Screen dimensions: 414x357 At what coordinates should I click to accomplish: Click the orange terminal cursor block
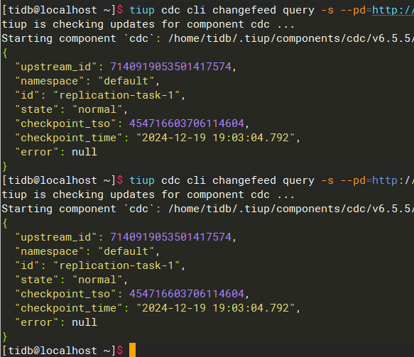132,350
